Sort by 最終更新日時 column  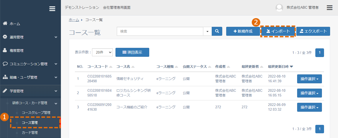pos(280,67)
